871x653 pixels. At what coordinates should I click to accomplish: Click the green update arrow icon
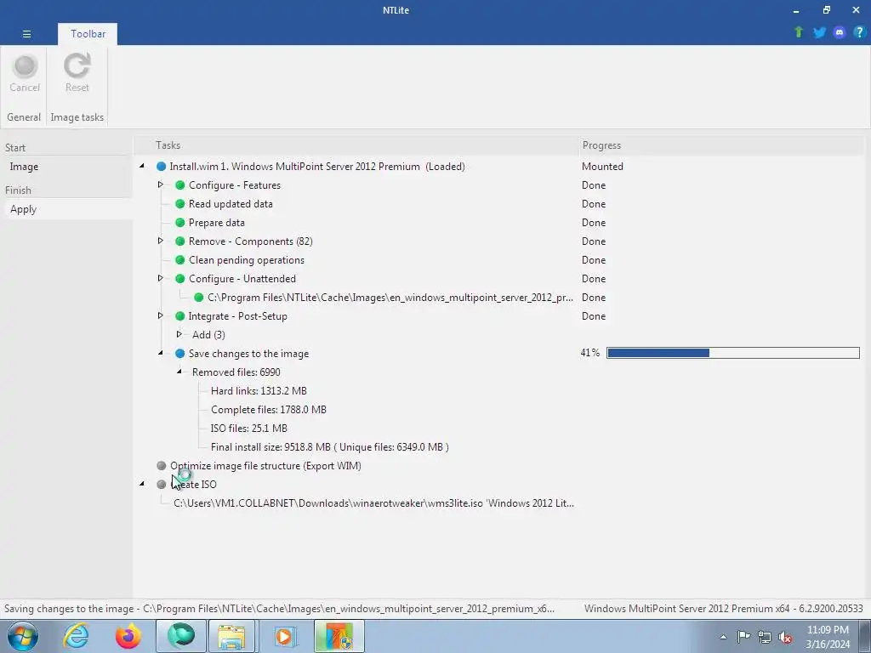[799, 32]
